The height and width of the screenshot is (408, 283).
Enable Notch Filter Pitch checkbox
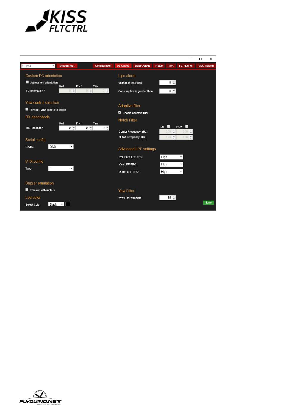pyautogui.click(x=187, y=126)
